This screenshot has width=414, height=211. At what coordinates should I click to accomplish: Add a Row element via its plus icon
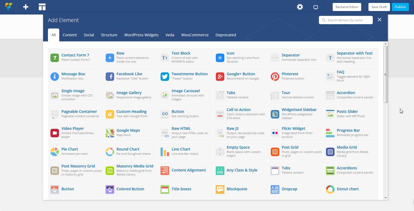coord(110,58)
